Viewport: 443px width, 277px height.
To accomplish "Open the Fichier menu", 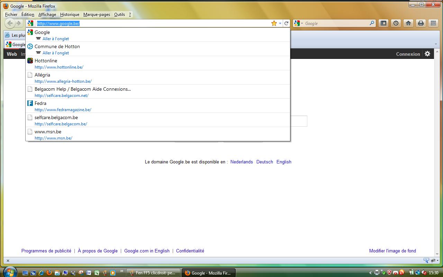I will click(11, 15).
